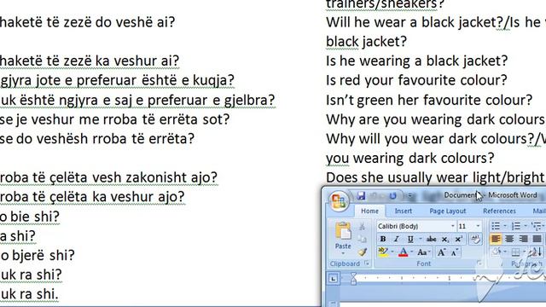Open the font size 11 dropdown

pyautogui.click(x=478, y=226)
